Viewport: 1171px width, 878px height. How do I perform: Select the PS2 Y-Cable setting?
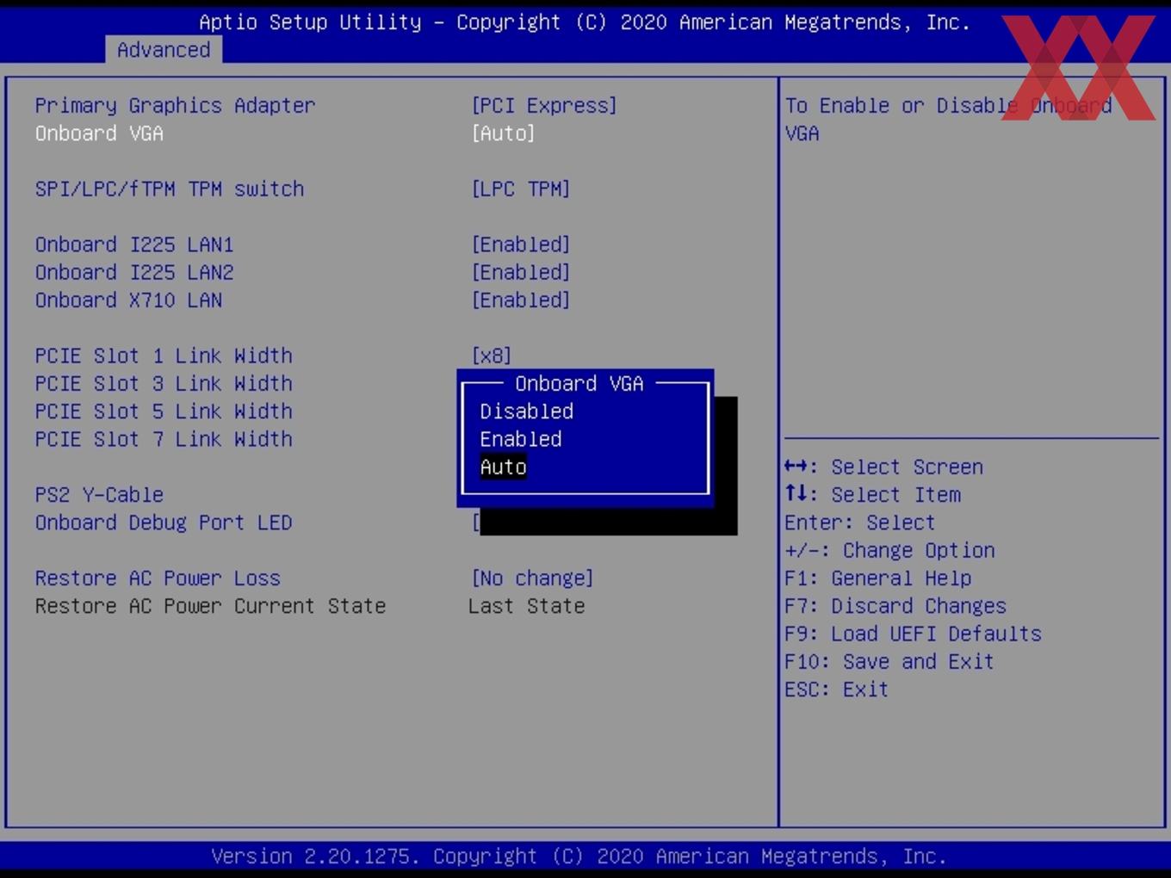point(99,495)
